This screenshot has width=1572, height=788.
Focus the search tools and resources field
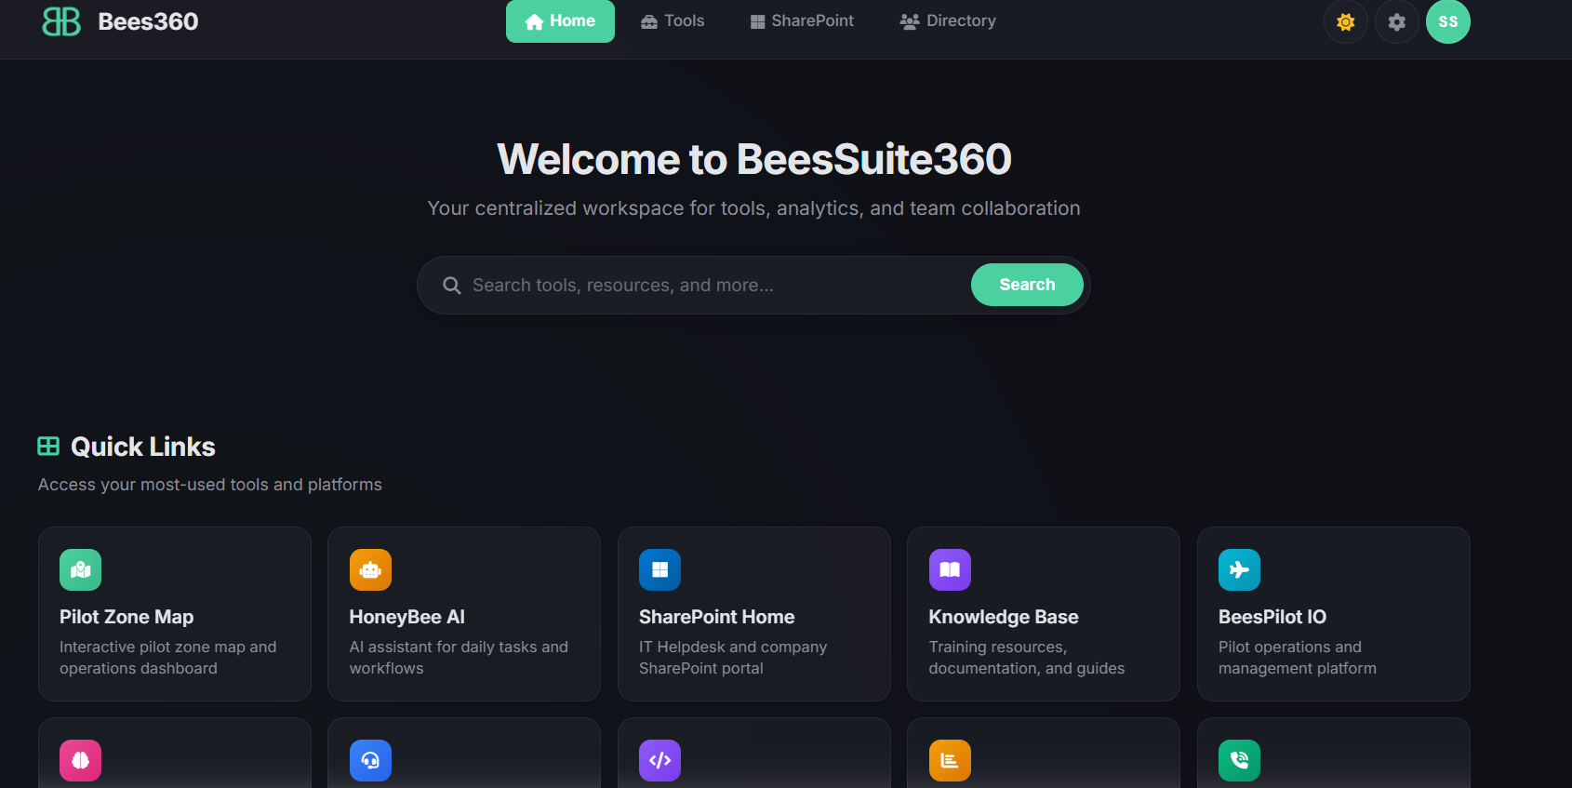[x=716, y=286]
